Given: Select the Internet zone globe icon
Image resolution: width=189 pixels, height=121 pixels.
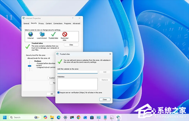Looking at the screenshot, I should tap(31, 34).
